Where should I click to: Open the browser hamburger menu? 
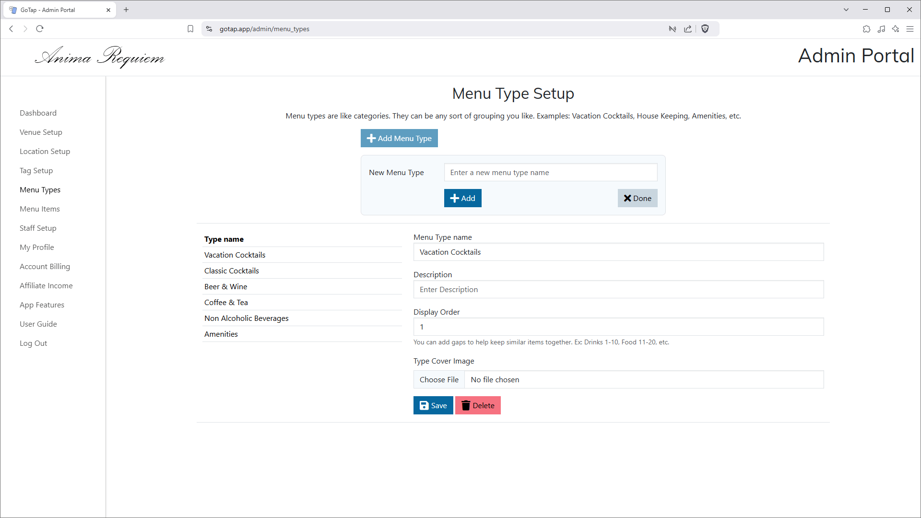coord(910,29)
